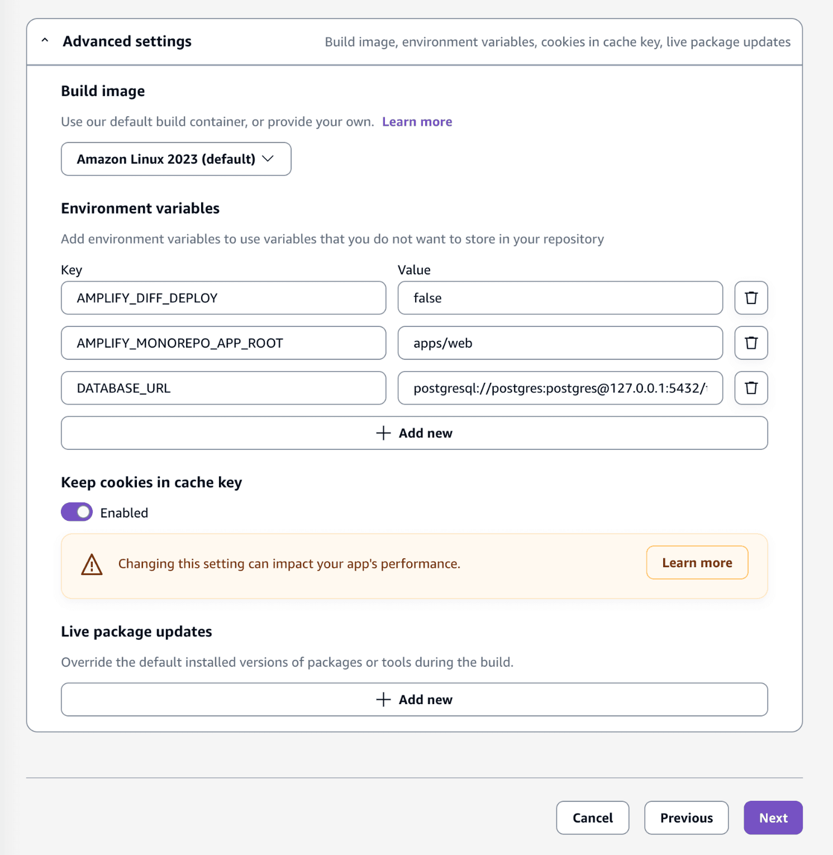Delete the AMPLIFY_DIFF_DEPLOY variable
Image resolution: width=833 pixels, height=855 pixels.
pos(751,298)
